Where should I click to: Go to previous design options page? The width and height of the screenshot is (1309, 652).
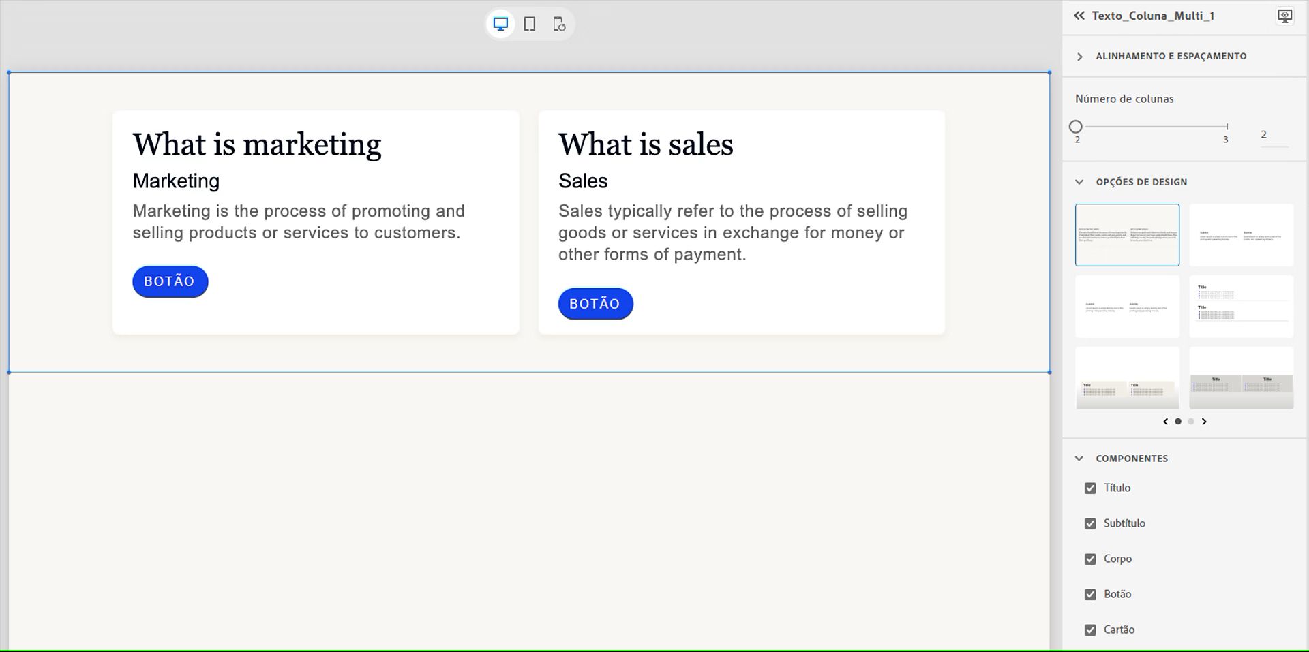coord(1165,422)
